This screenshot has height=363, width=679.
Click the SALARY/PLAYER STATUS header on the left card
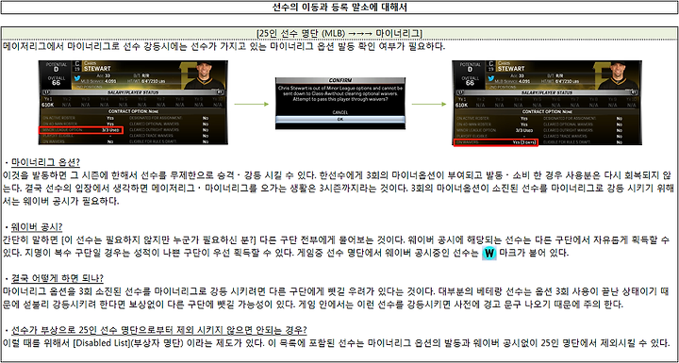click(133, 92)
